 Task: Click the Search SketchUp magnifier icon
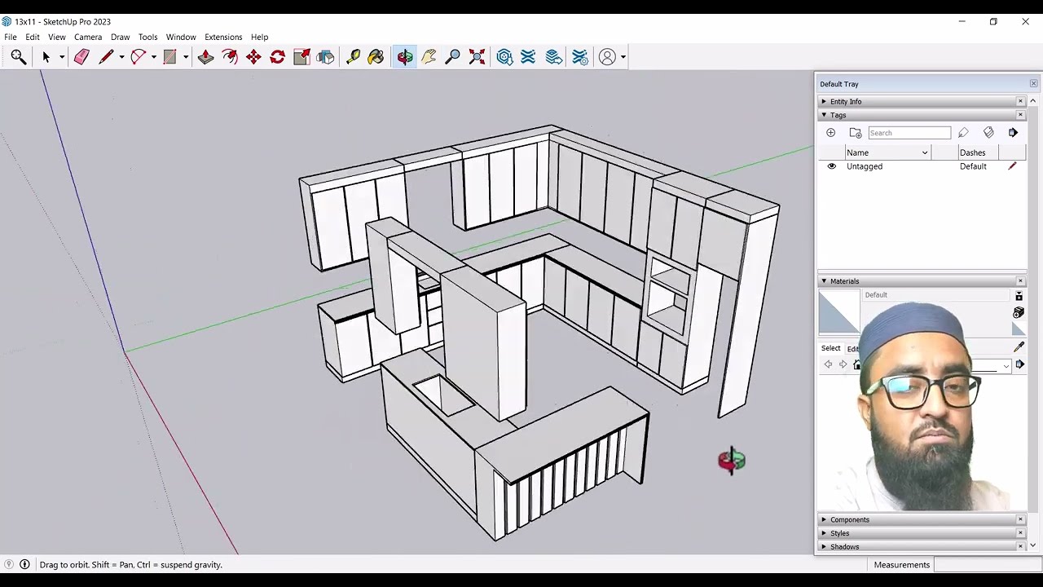tap(18, 56)
